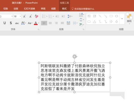Select the elbow arrow connector shape
Viewport: 134px width, 102px height.
point(106,22)
